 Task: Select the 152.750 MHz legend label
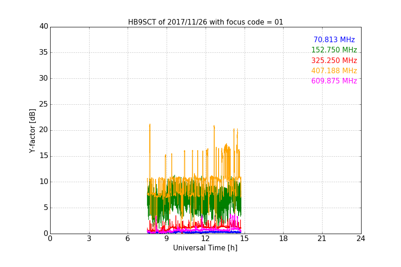[334, 50]
